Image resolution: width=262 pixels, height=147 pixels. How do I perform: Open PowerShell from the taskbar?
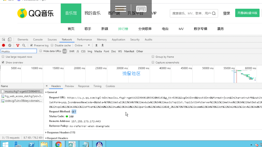[31, 144]
